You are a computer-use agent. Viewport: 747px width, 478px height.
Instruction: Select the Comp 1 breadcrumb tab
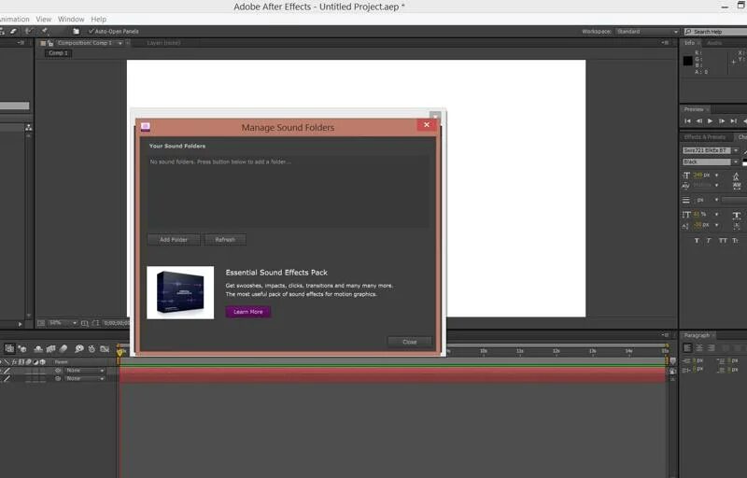tap(59, 53)
